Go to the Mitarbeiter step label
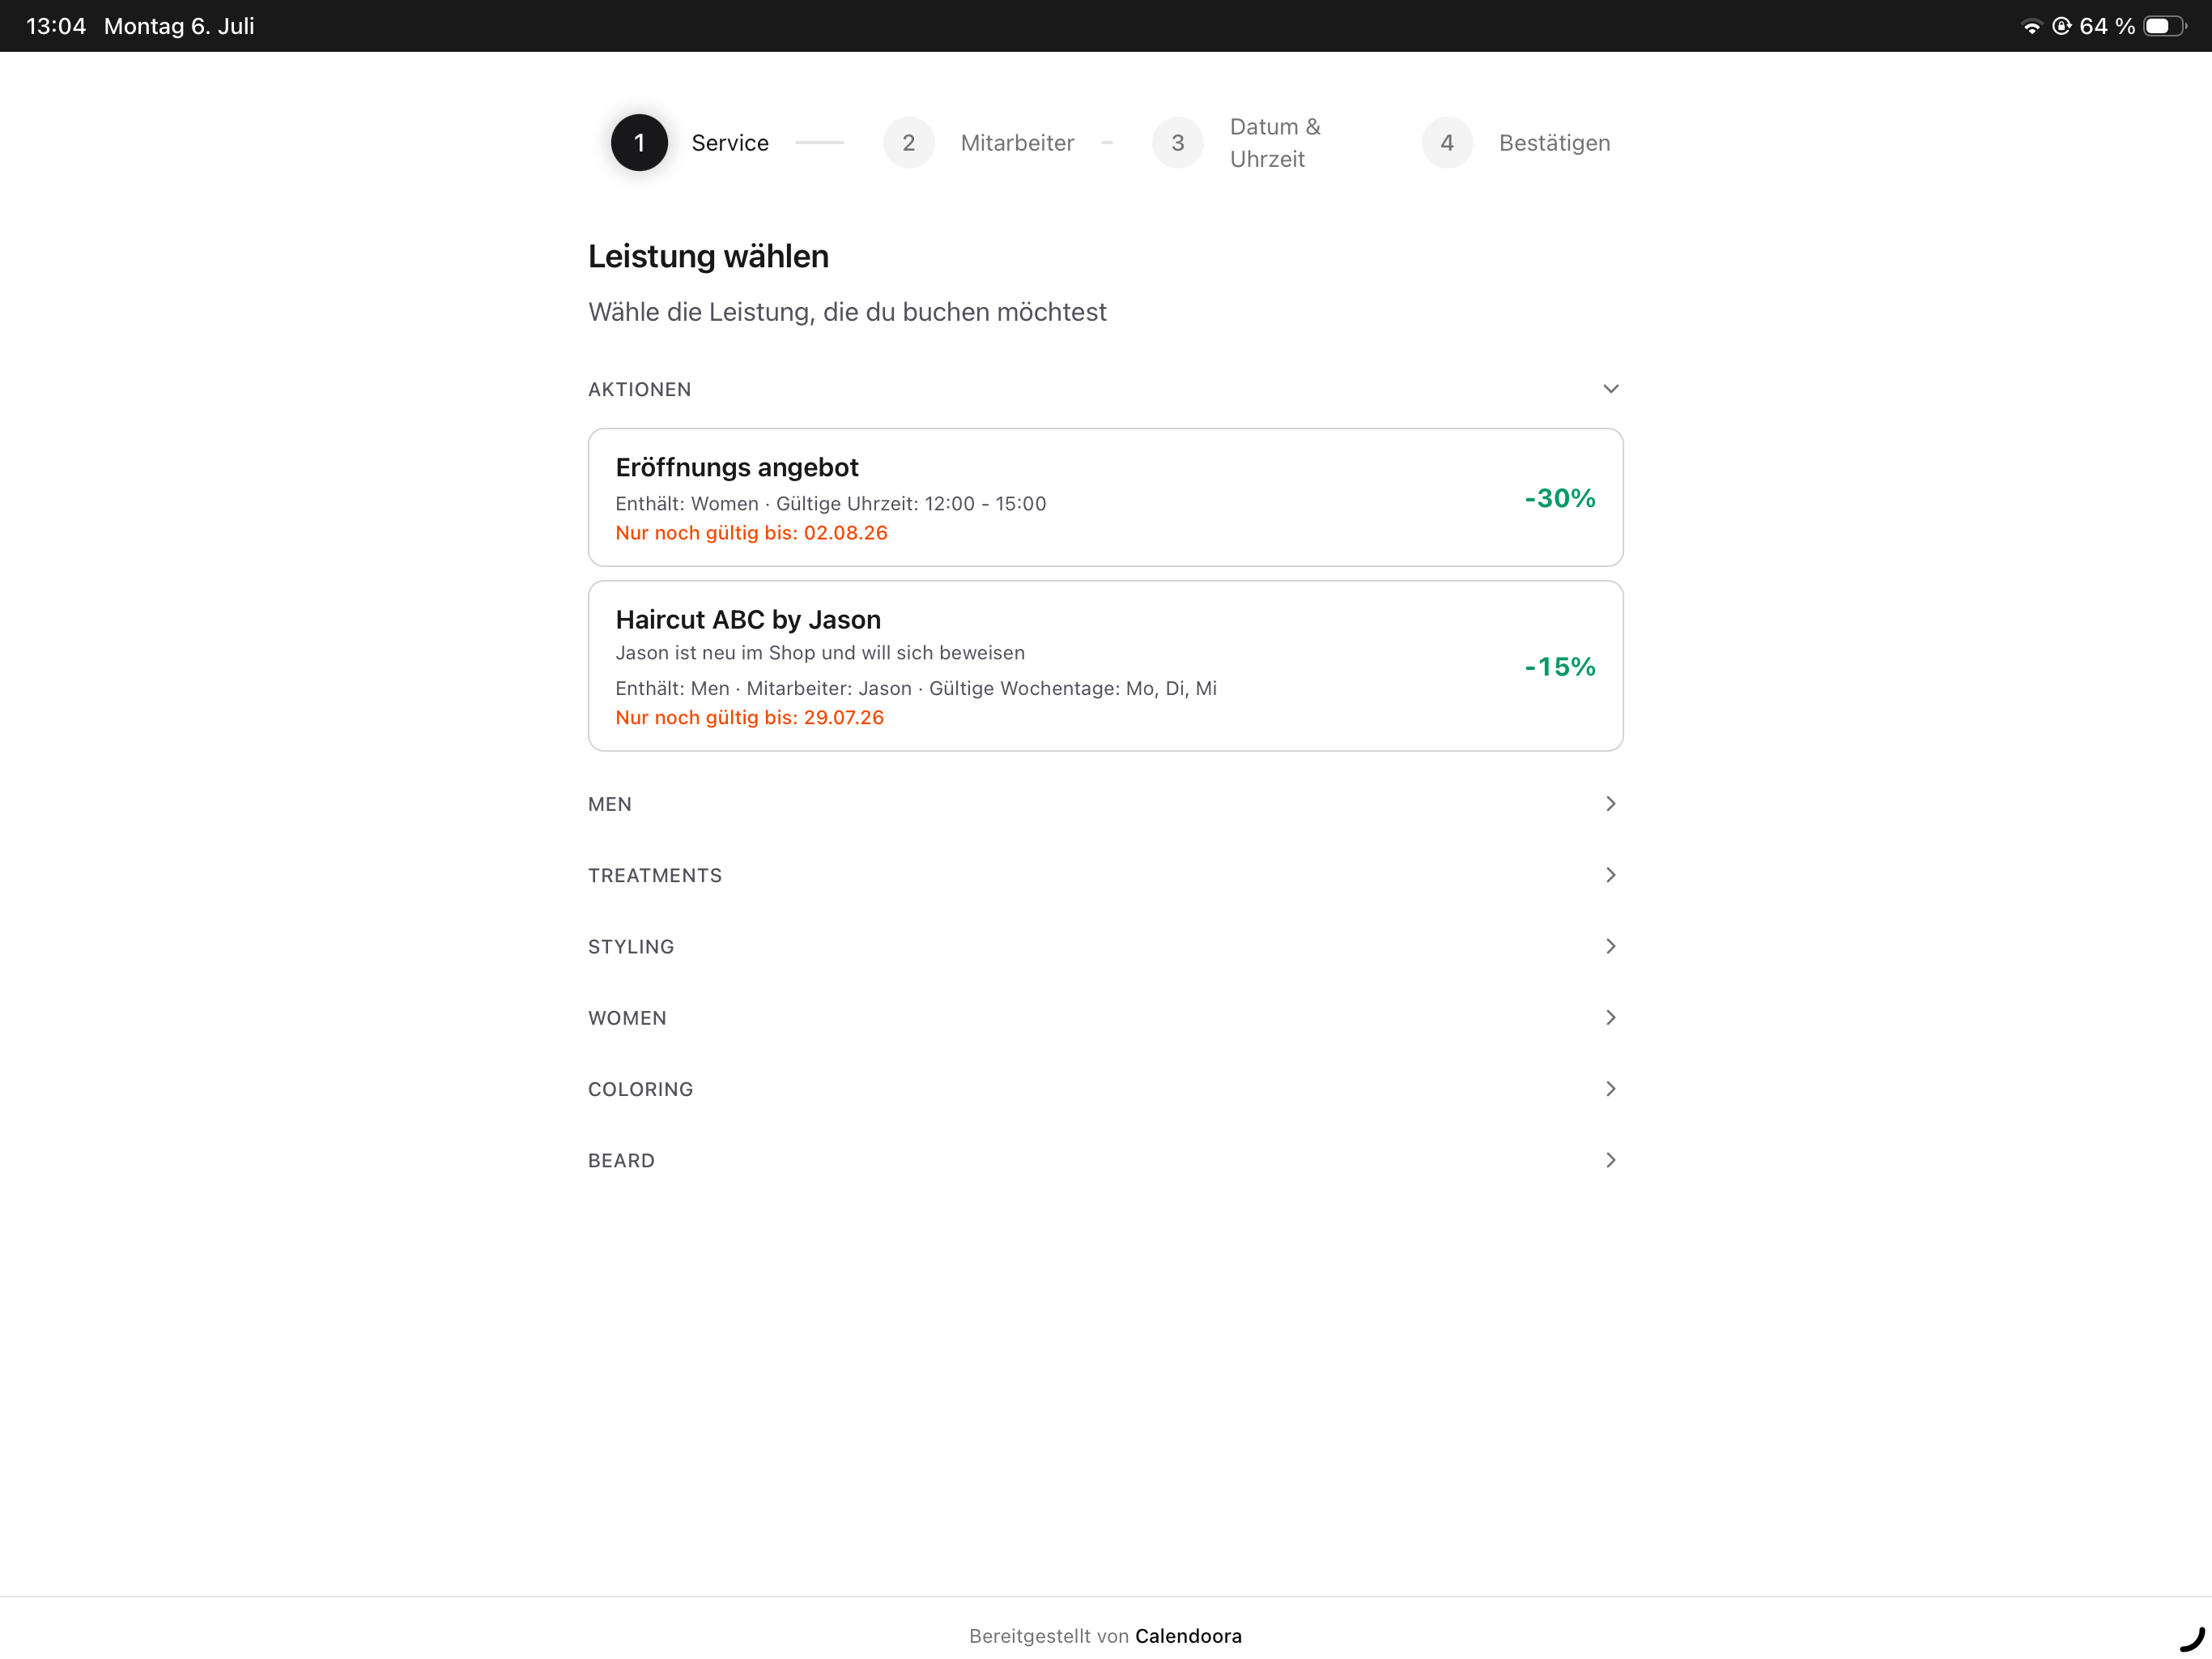This screenshot has width=2212, height=1659. pyautogui.click(x=1017, y=143)
